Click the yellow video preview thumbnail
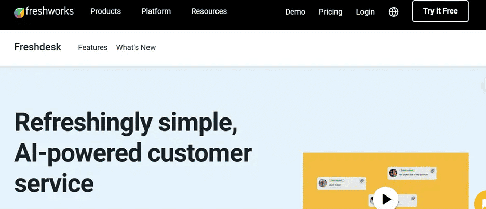 point(386,181)
